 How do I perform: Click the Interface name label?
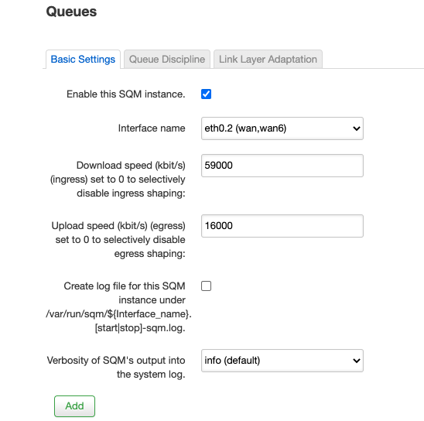(x=152, y=128)
